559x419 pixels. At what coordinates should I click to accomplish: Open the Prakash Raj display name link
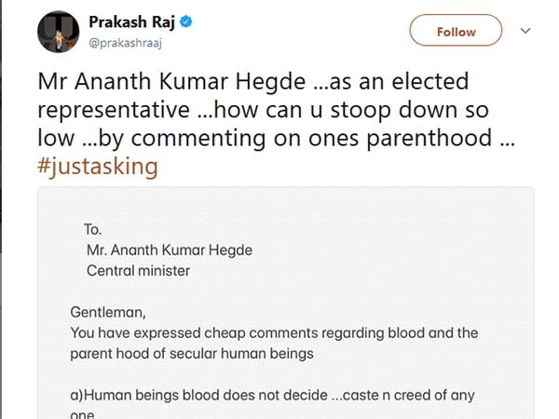[x=133, y=21]
